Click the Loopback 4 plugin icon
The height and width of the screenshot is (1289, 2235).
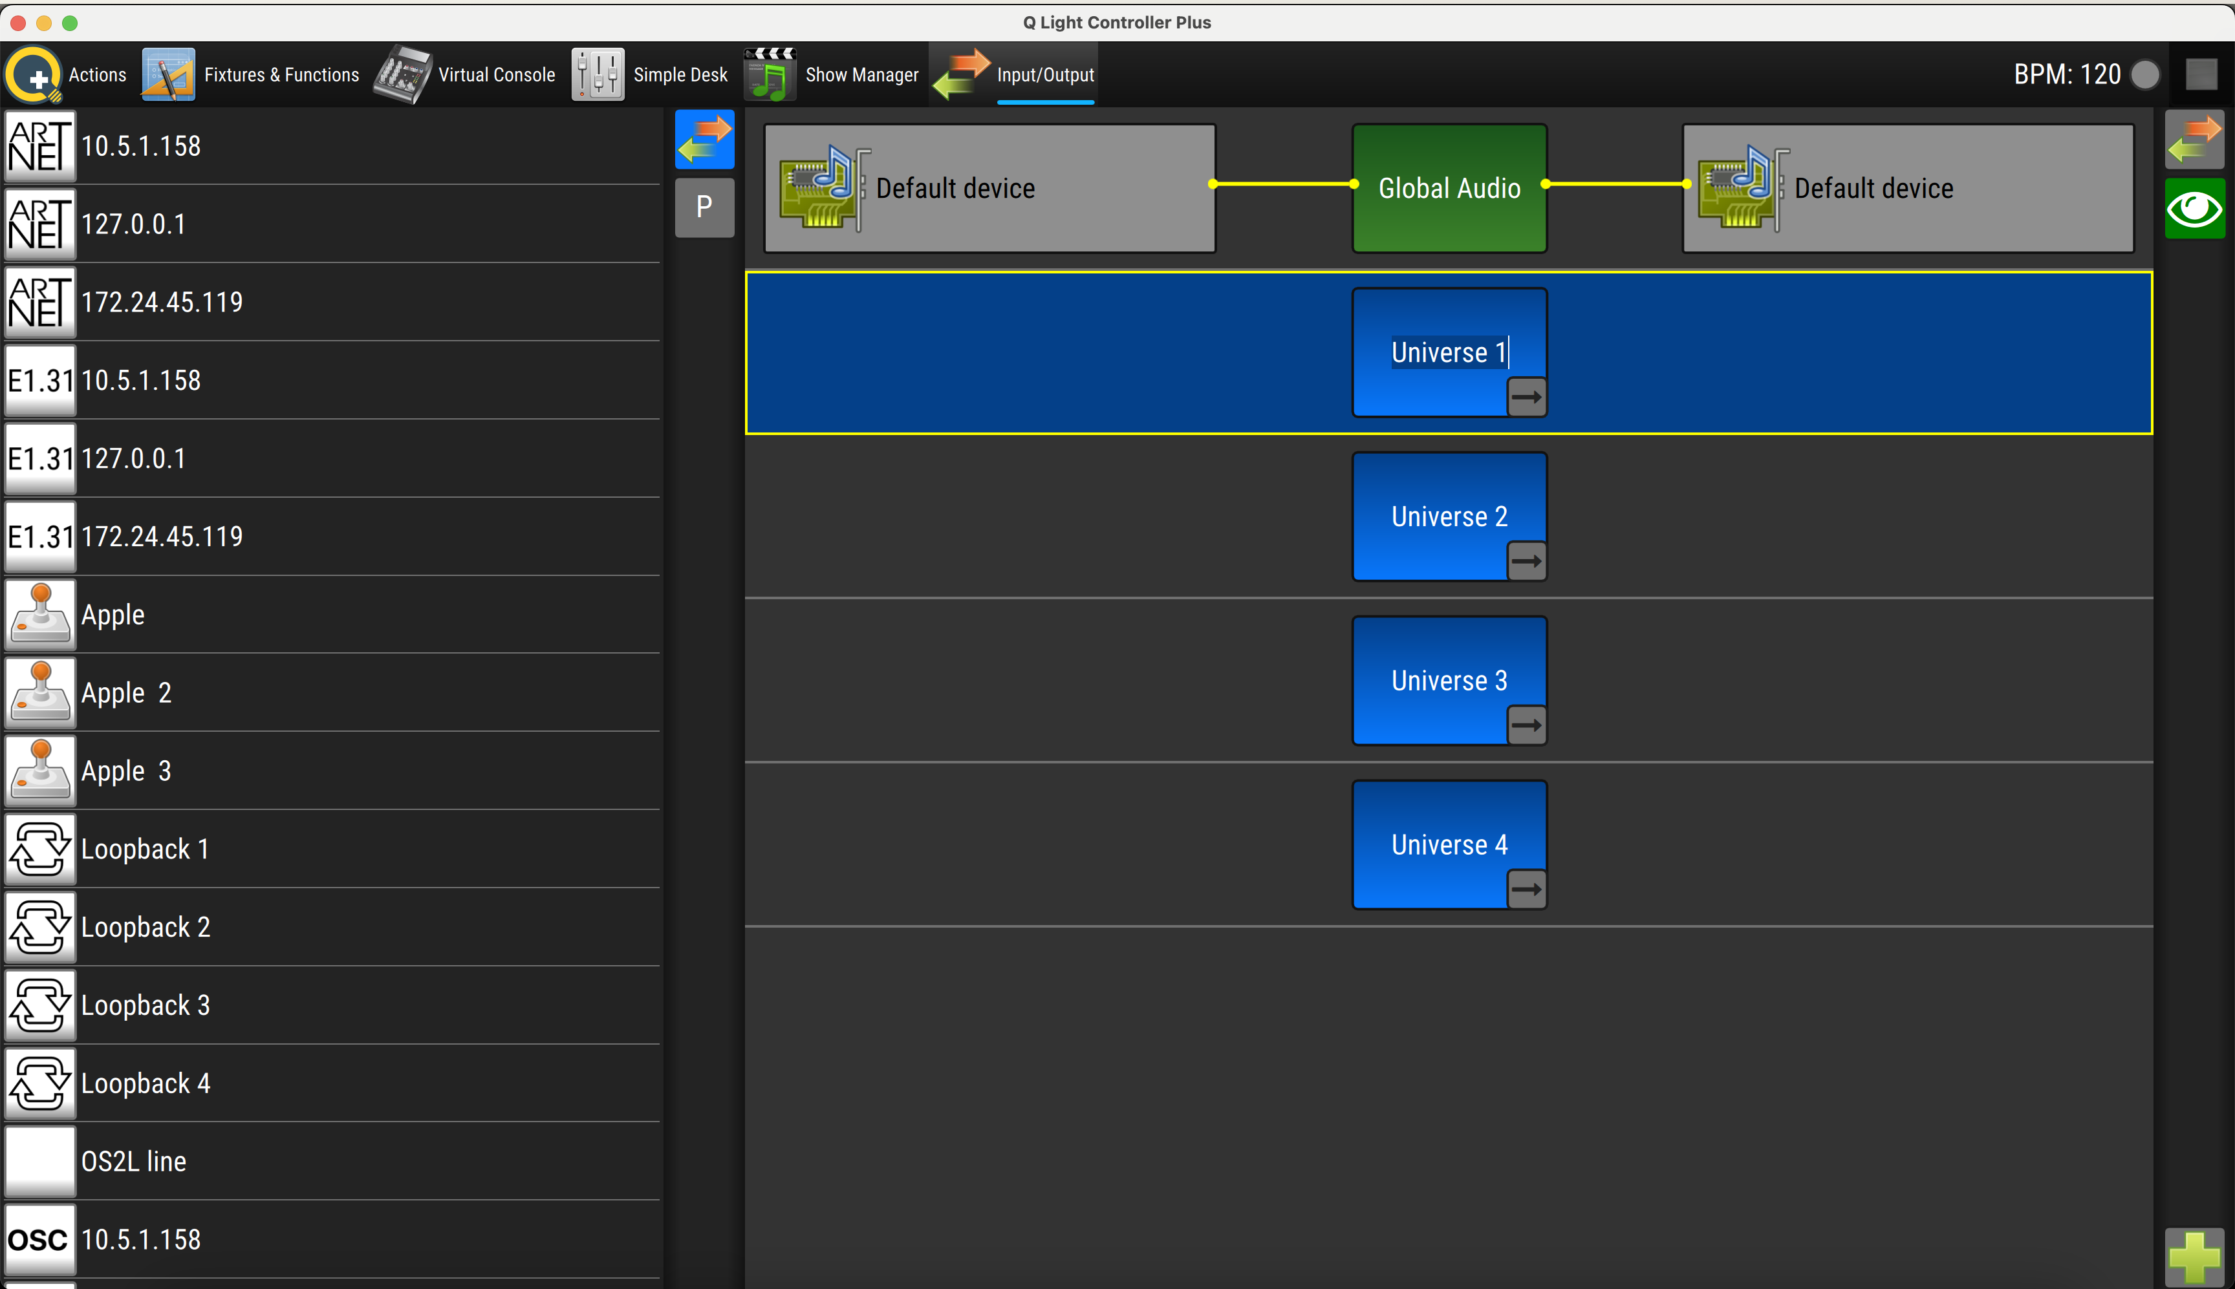point(40,1083)
